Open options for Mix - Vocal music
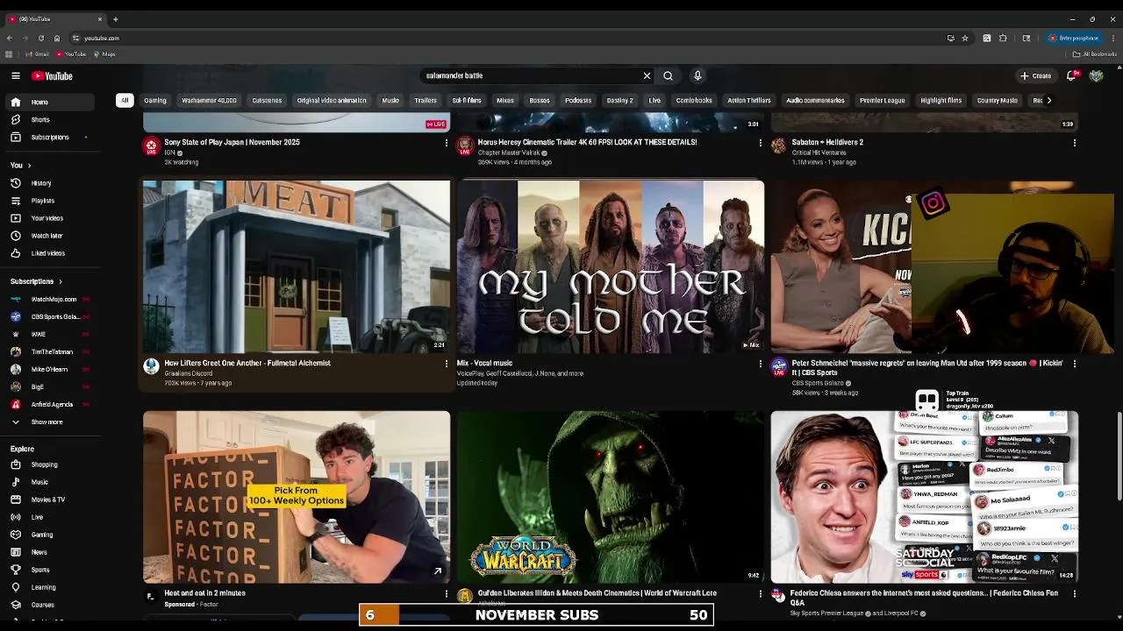 (x=761, y=364)
